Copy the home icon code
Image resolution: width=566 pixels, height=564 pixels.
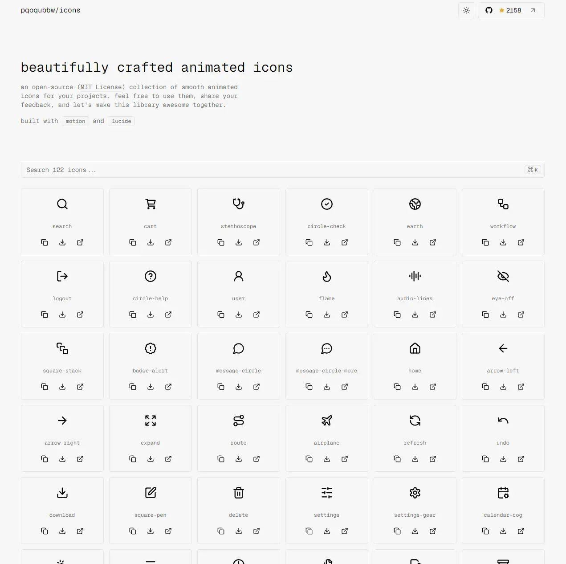397,387
